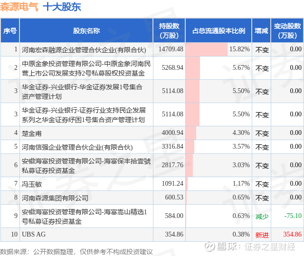Click the 不变 status in 冯玉敏 row
The height and width of the screenshot is (256, 304).
262,184
